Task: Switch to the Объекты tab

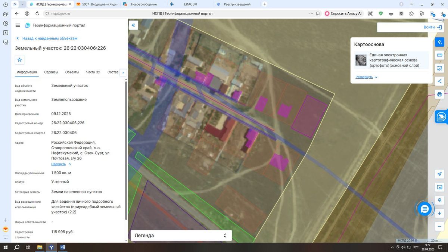Action: pos(72,72)
